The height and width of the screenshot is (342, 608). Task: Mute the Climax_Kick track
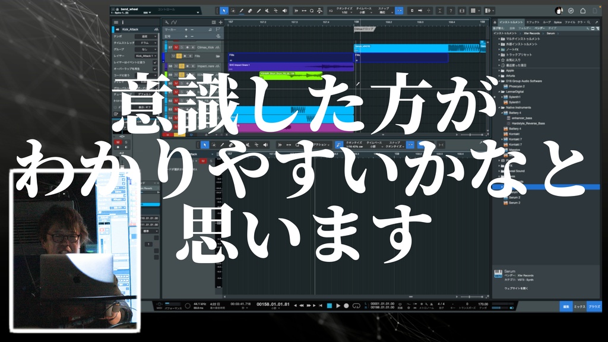176,47
